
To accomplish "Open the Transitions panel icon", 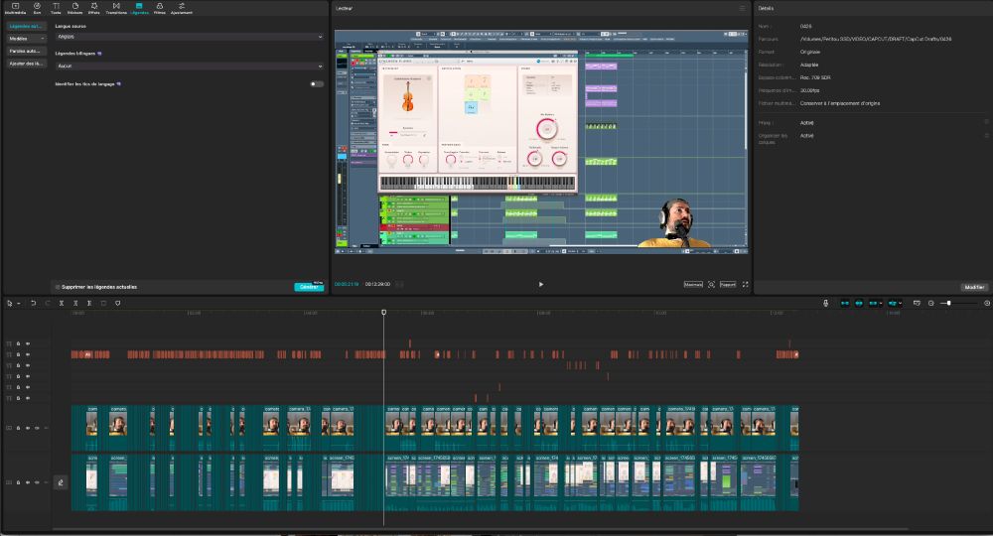I will 115,8.
